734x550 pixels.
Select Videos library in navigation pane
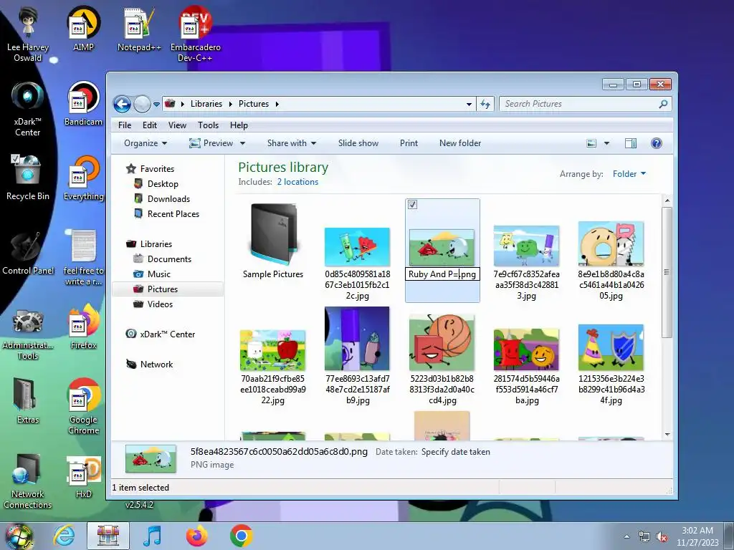pyautogui.click(x=160, y=304)
